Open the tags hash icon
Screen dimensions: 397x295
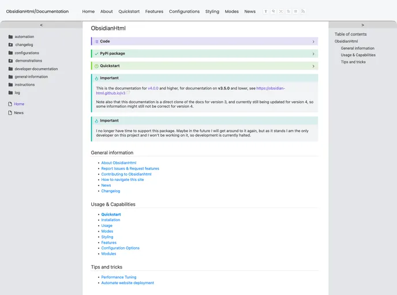pos(295,12)
